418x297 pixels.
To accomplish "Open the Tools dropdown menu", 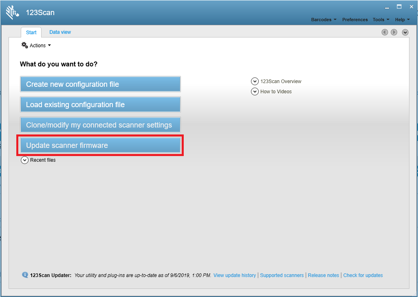I will pos(380,19).
